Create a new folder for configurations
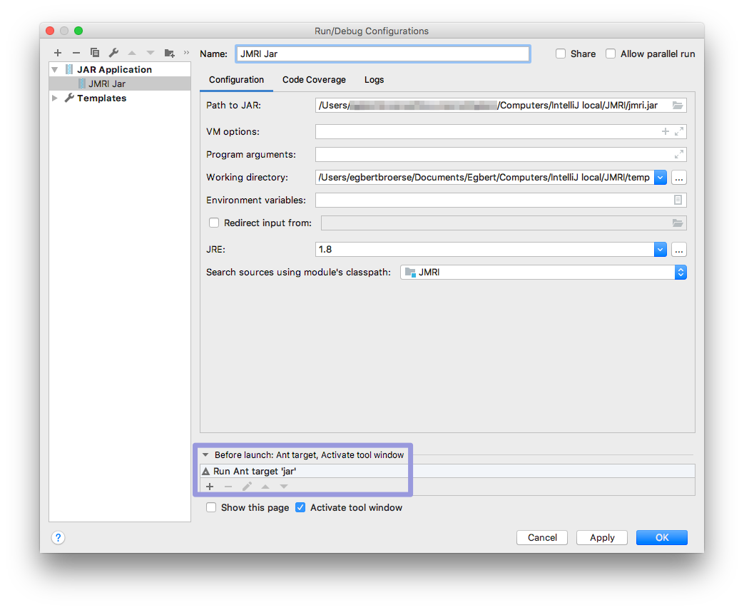The image size is (744, 610). pyautogui.click(x=168, y=52)
